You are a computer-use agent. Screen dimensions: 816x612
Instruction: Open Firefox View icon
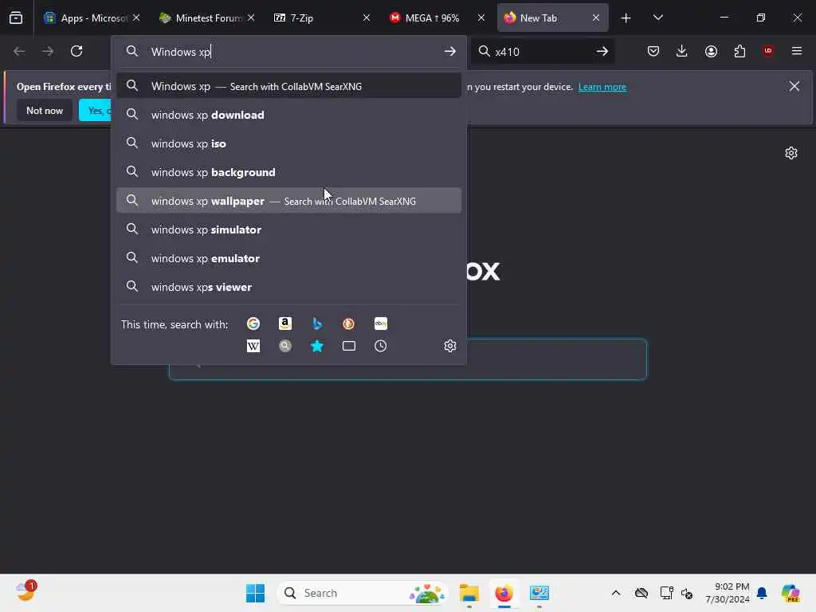pos(16,18)
